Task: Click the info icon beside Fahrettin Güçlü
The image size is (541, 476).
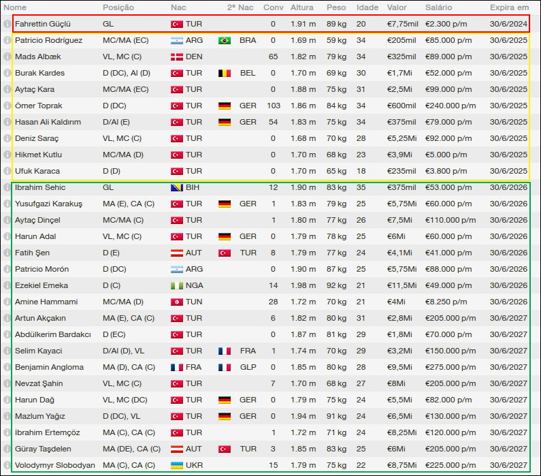Action: coord(7,24)
